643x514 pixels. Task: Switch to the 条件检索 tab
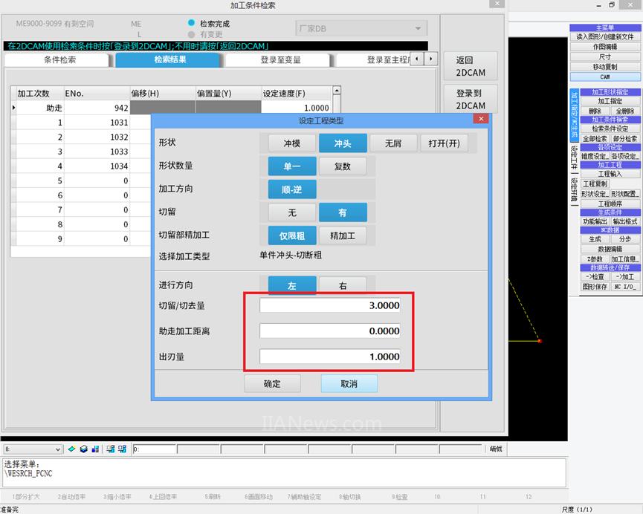[59, 60]
